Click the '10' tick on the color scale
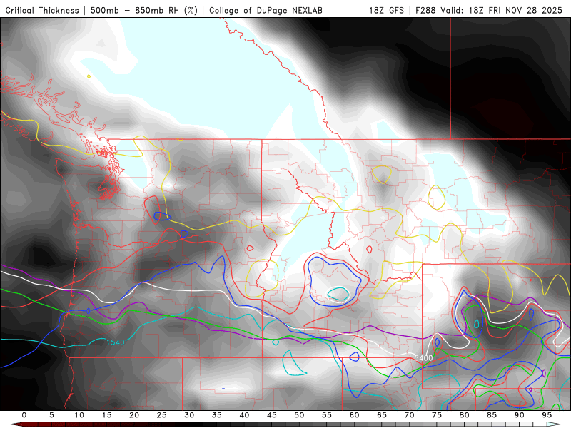Image resolution: width=571 pixels, height=428 pixels. tap(79, 415)
